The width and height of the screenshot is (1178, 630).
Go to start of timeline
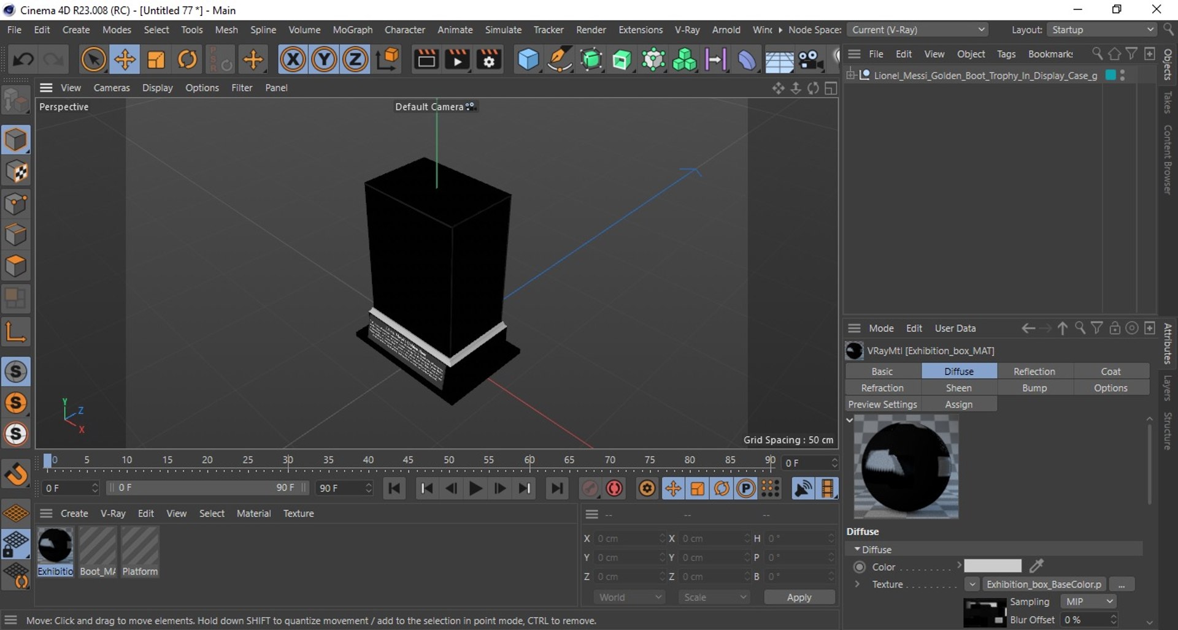point(395,488)
